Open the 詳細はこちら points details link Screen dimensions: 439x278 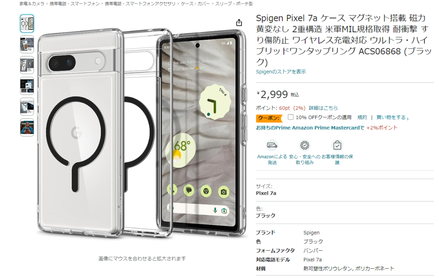pyautogui.click(x=323, y=108)
